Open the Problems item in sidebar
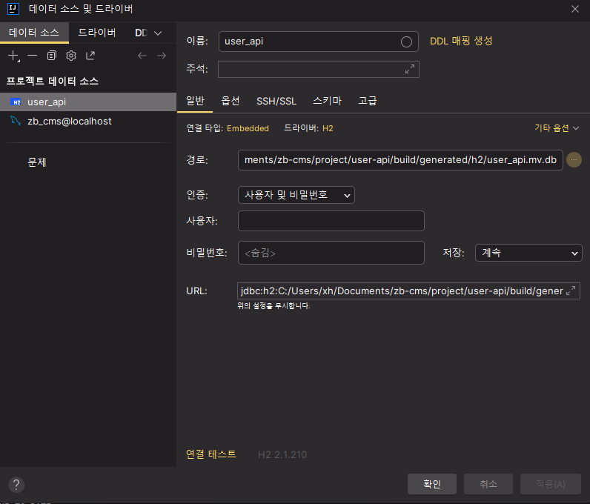The width and height of the screenshot is (590, 504). point(37,162)
